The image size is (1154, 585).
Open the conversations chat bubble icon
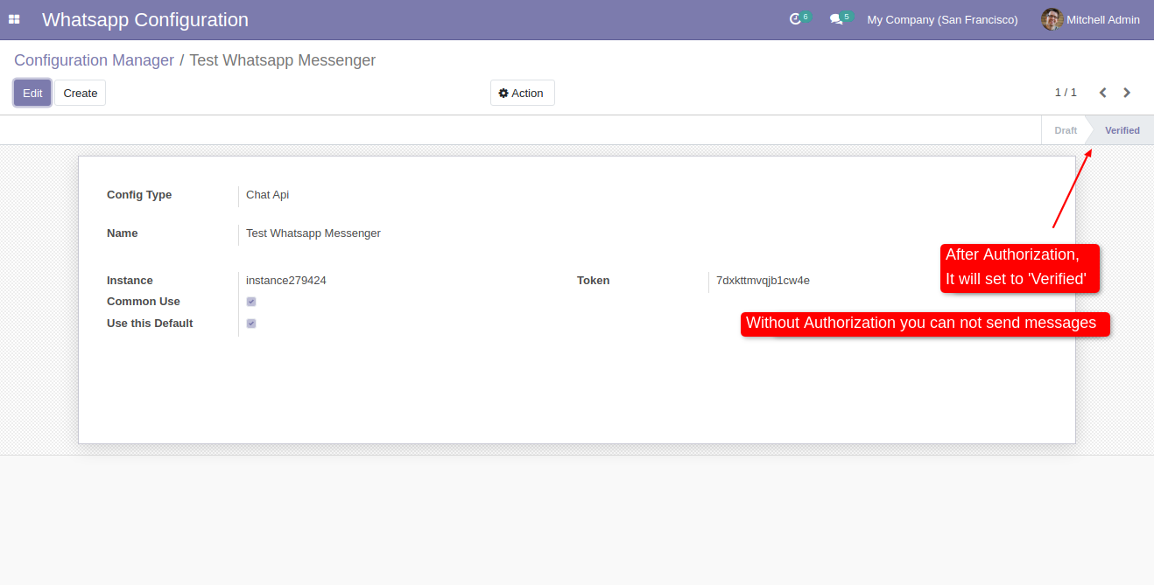point(836,19)
